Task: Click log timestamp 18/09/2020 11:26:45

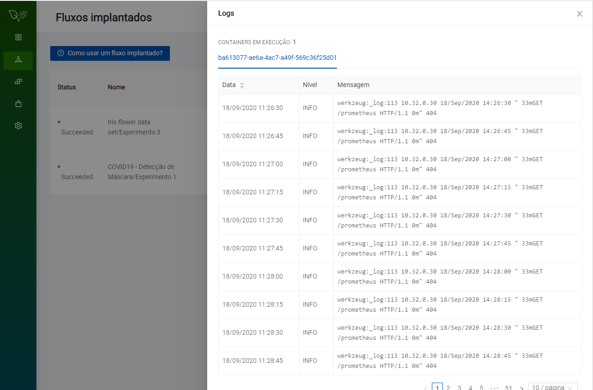Action: coord(253,136)
